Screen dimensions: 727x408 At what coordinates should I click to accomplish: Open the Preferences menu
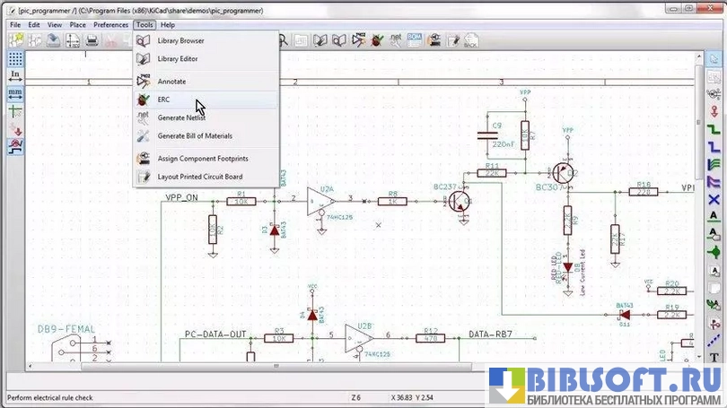pyautogui.click(x=110, y=25)
